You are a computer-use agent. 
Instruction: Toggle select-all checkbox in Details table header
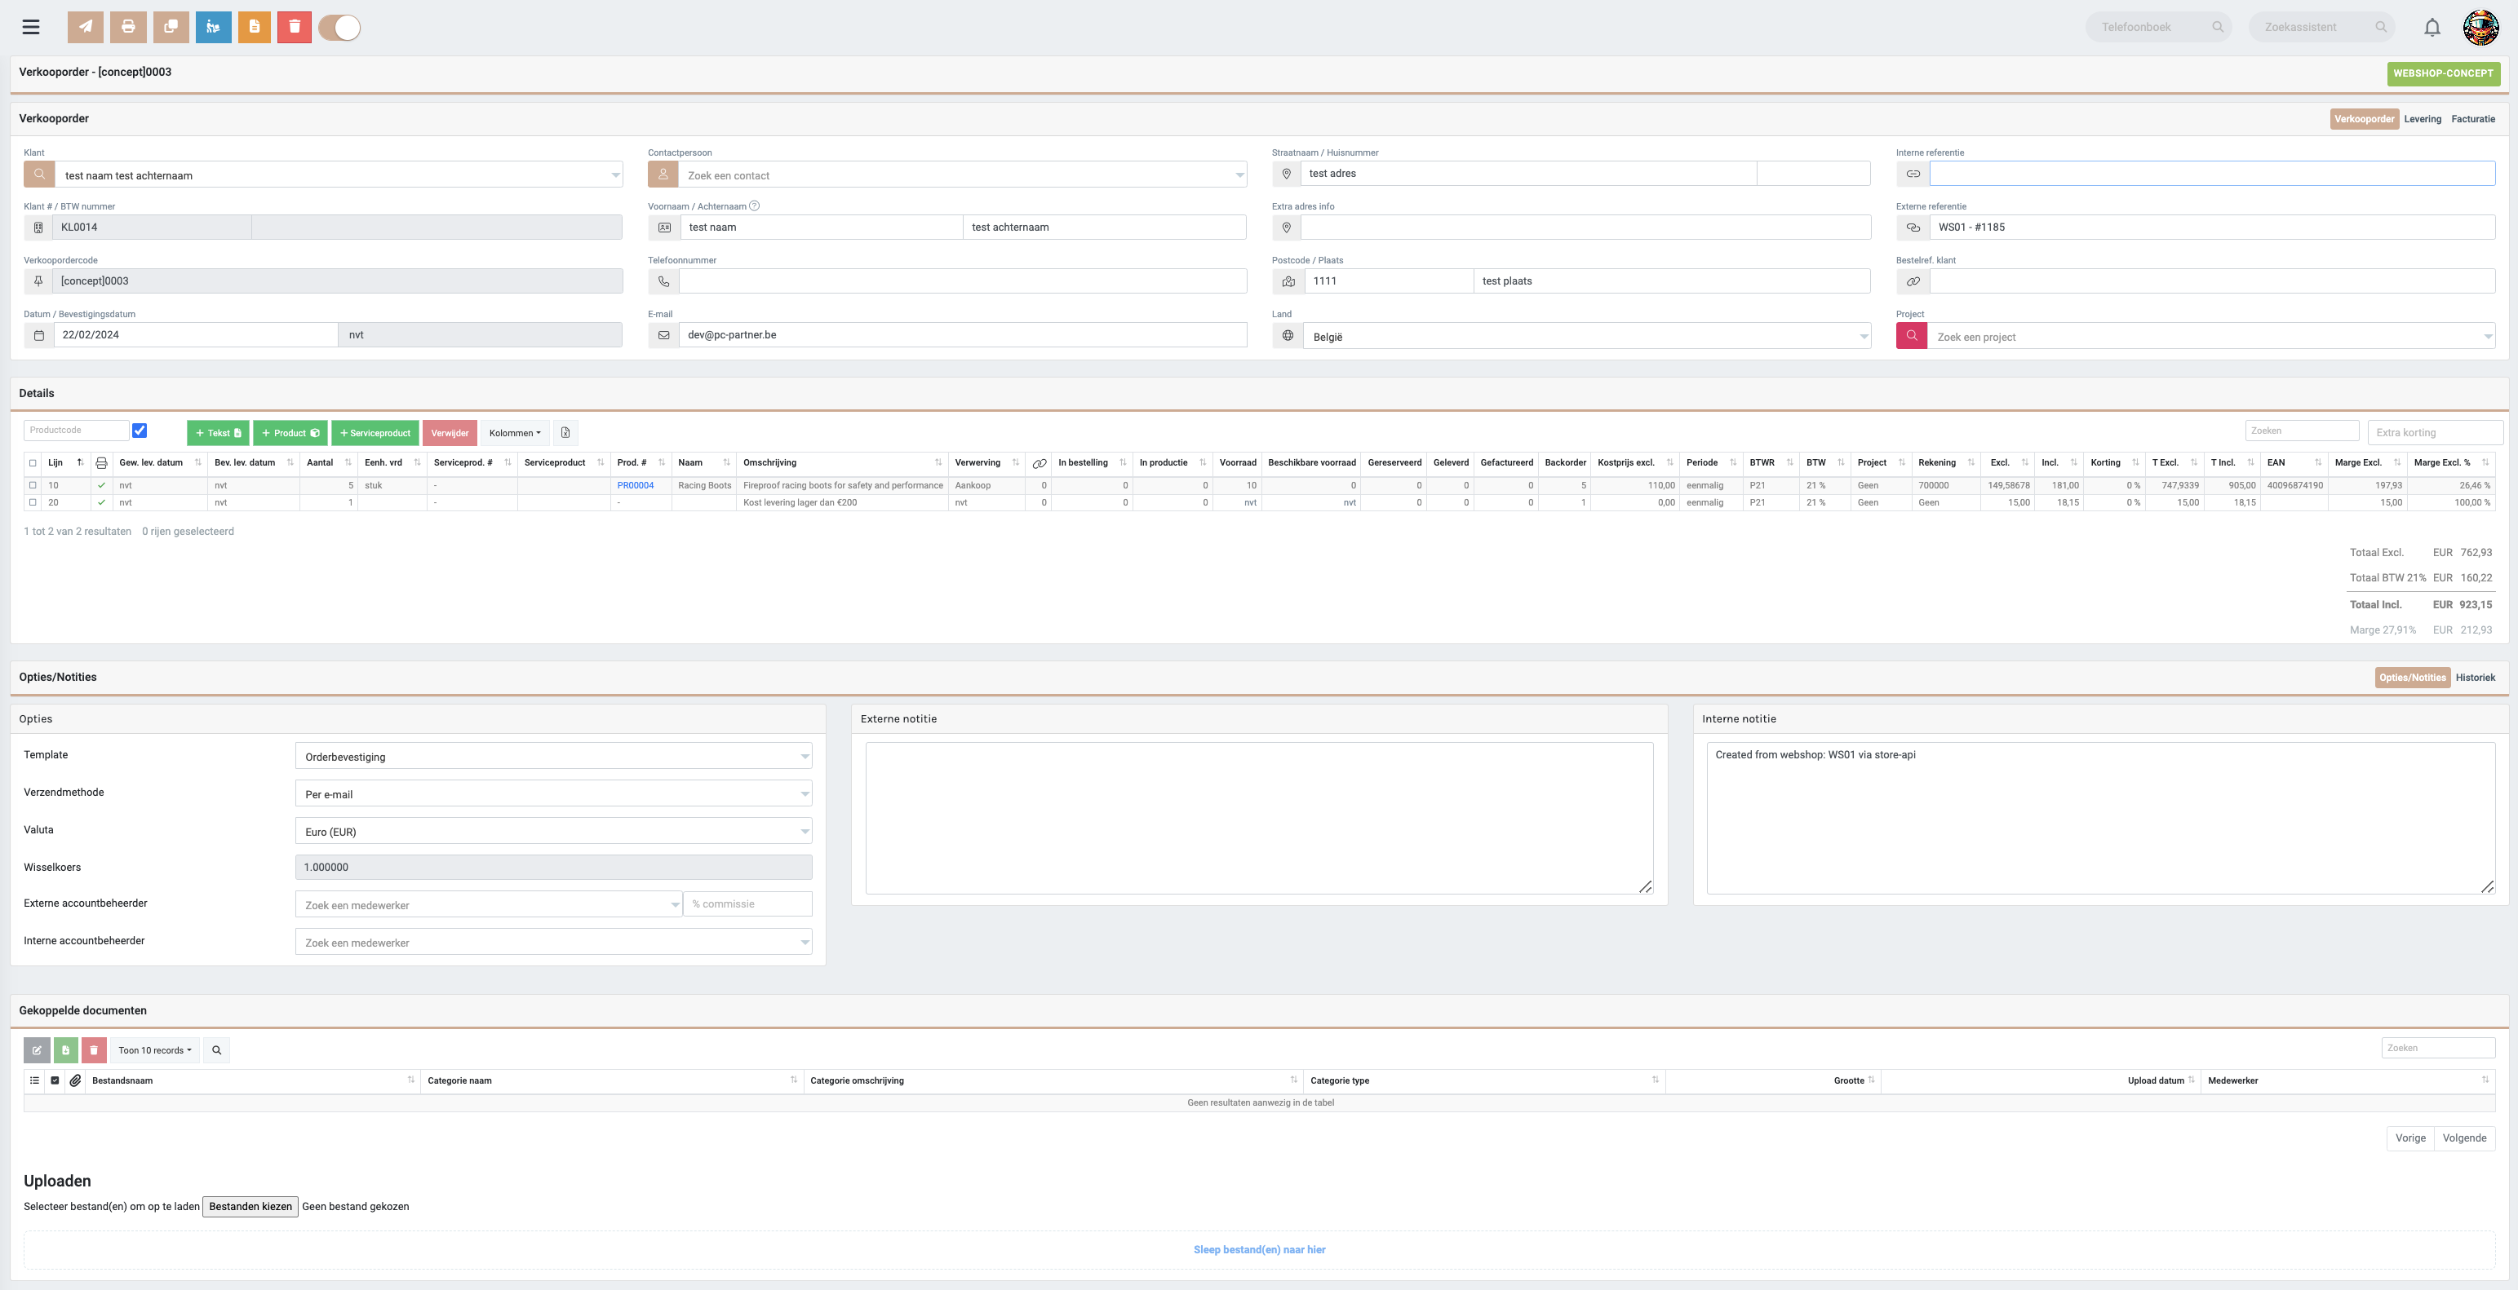point(33,463)
